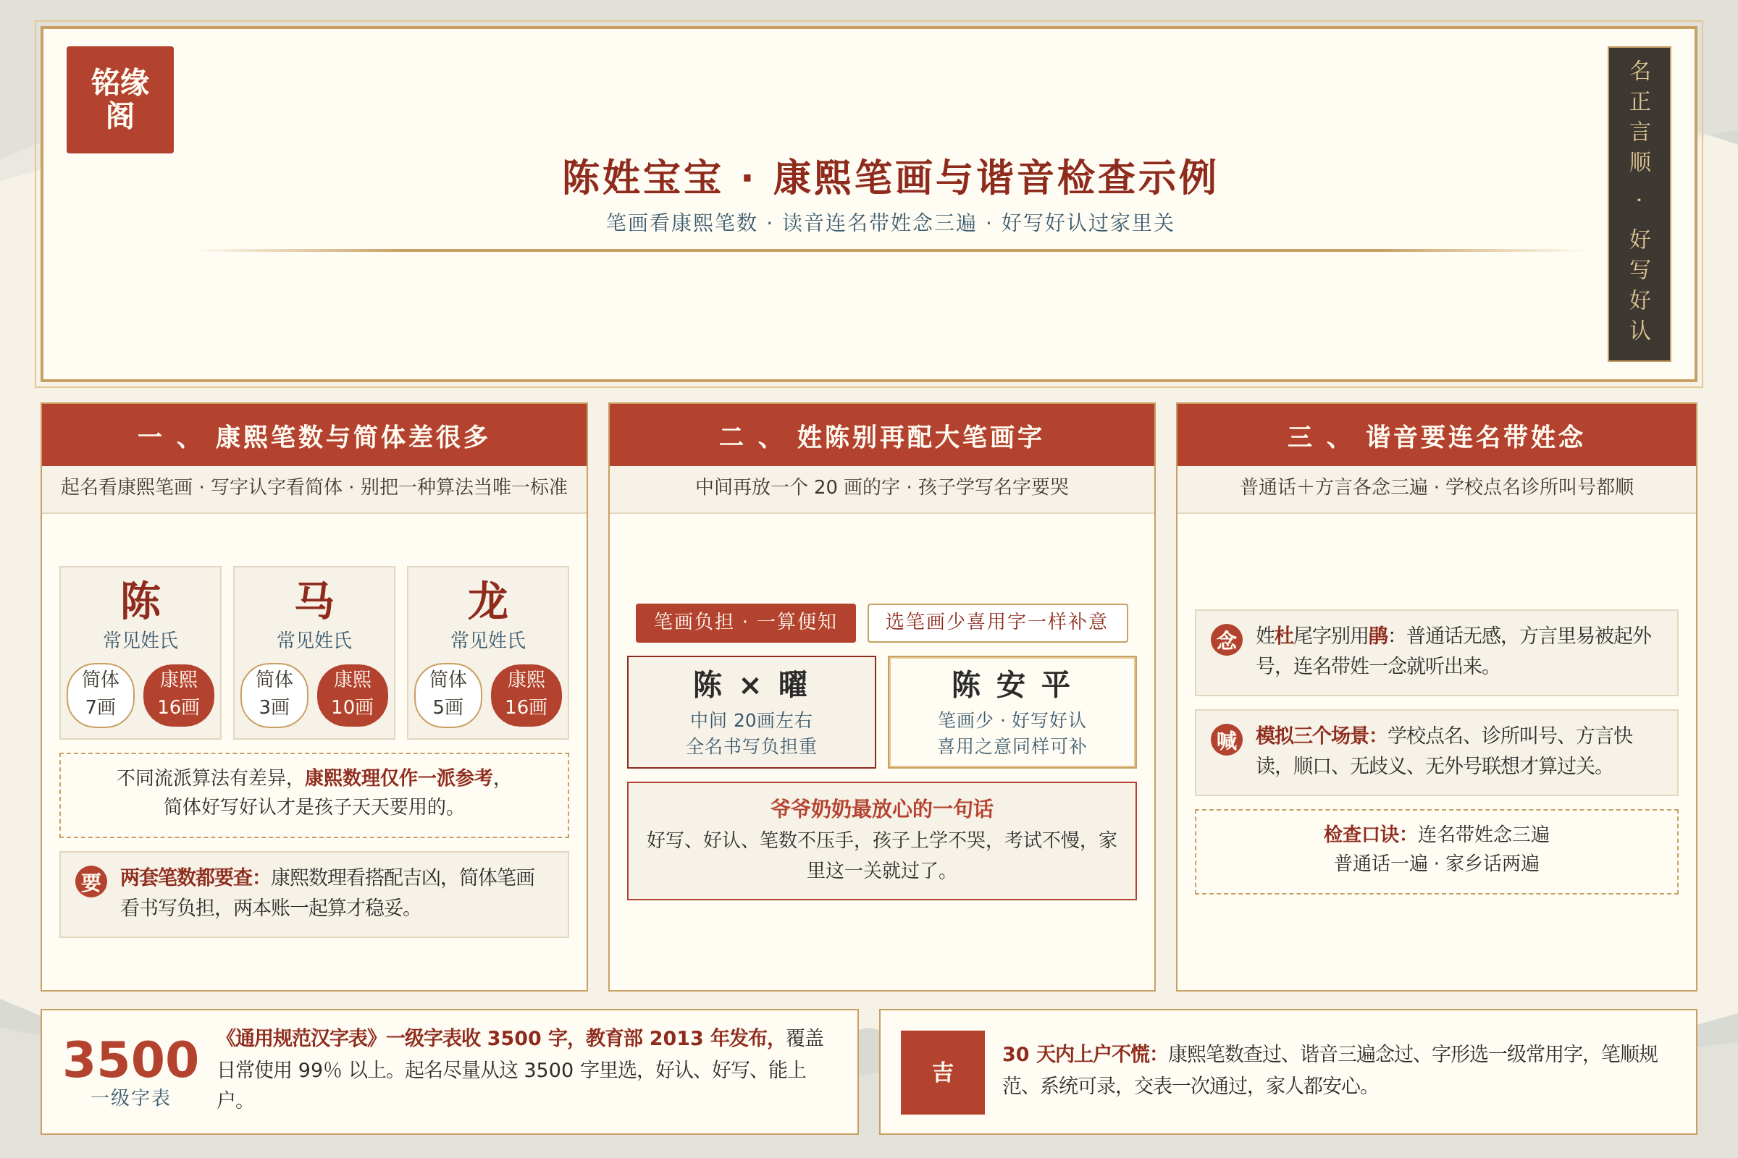
Task: Click the round 要 badge icon
Action: [x=91, y=881]
